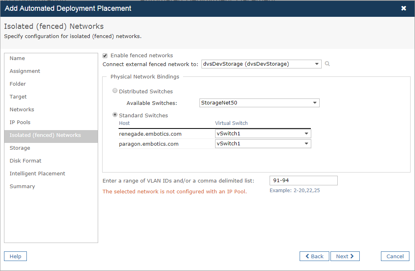Click the VLAN IDs input field

(x=303, y=180)
